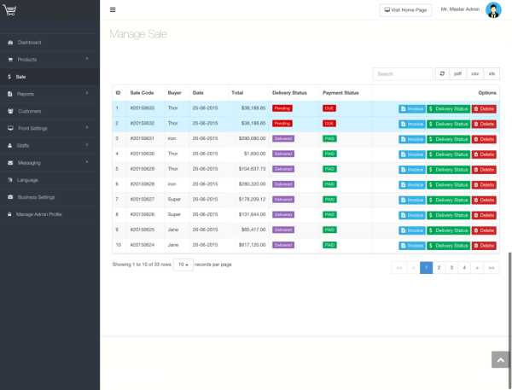The height and width of the screenshot is (390, 512).
Task: Click the Visit Home Page button
Action: 405,10
